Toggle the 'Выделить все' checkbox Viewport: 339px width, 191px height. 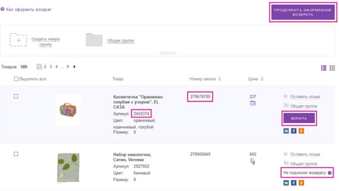[x=16, y=79]
